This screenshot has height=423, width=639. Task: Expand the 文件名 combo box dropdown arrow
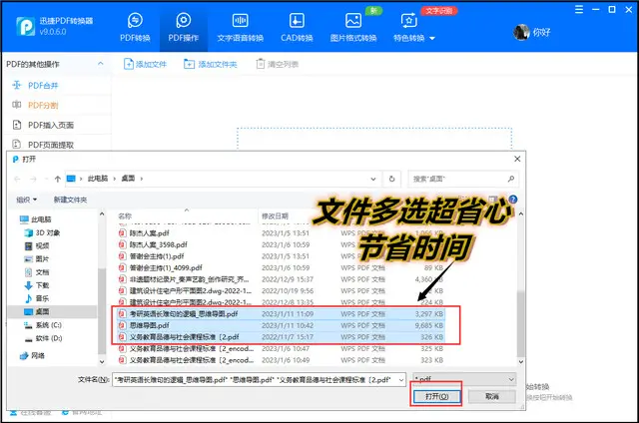click(x=401, y=380)
